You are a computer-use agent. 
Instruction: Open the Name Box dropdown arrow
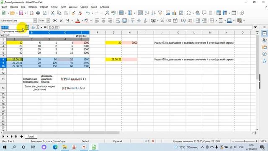[x=27, y=27]
